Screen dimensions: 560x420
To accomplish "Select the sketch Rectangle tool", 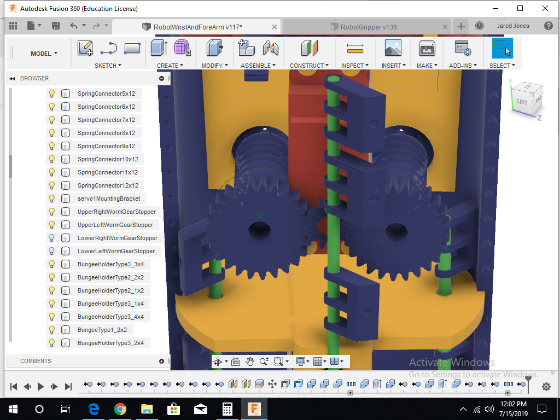I will (132, 48).
